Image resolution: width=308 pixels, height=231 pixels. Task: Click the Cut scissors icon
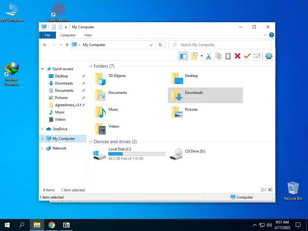click(x=209, y=56)
